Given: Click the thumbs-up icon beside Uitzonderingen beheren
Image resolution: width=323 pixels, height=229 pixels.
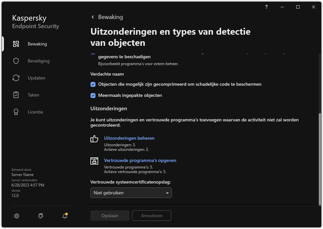Looking at the screenshot, I should (x=94, y=139).
